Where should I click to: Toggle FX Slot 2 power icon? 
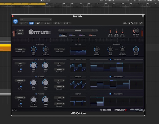[36, 77]
